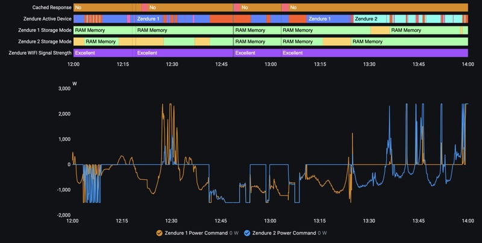Select the last Excellent segment in WIFI Signal row
Viewport: 482px width, 243px height.
374,53
